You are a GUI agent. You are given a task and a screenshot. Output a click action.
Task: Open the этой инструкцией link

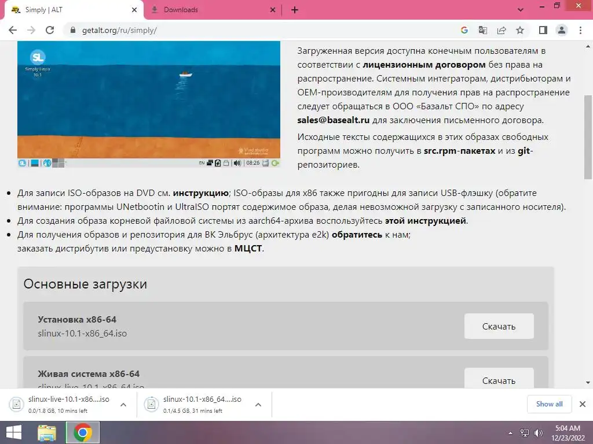tap(425, 220)
